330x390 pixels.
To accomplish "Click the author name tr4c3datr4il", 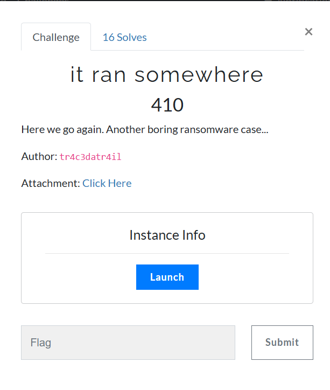I will (90, 157).
